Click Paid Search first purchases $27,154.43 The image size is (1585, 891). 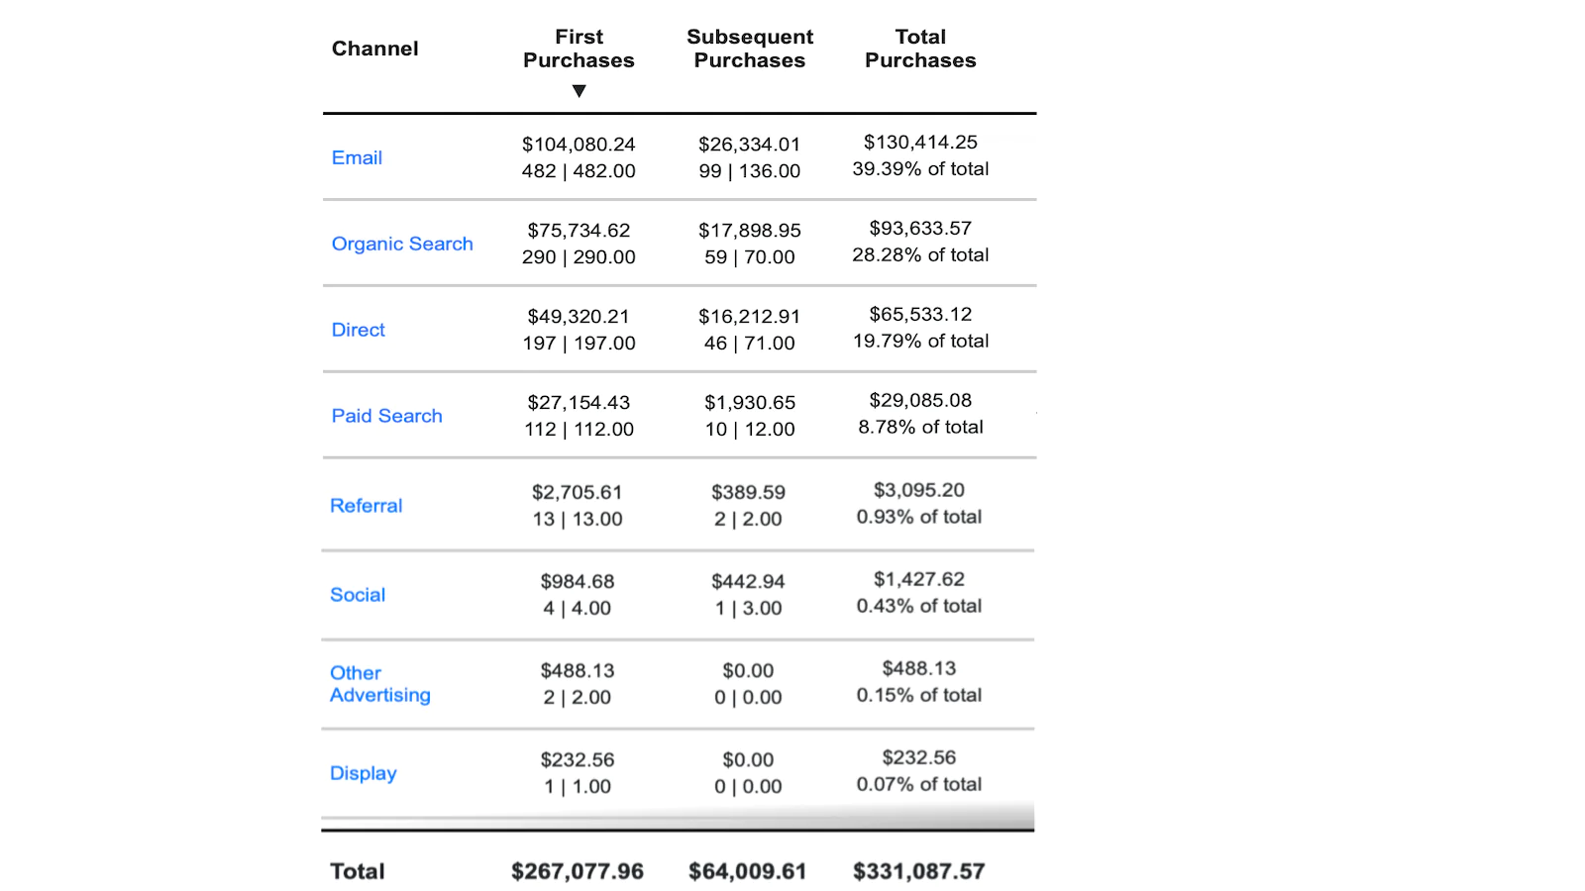point(579,403)
